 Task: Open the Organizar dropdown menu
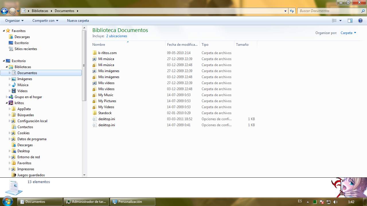[x=14, y=21]
